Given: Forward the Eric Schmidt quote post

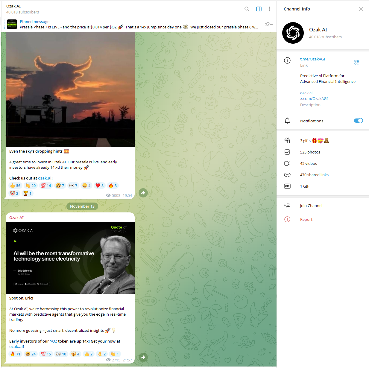Looking at the screenshot, I should tap(143, 357).
